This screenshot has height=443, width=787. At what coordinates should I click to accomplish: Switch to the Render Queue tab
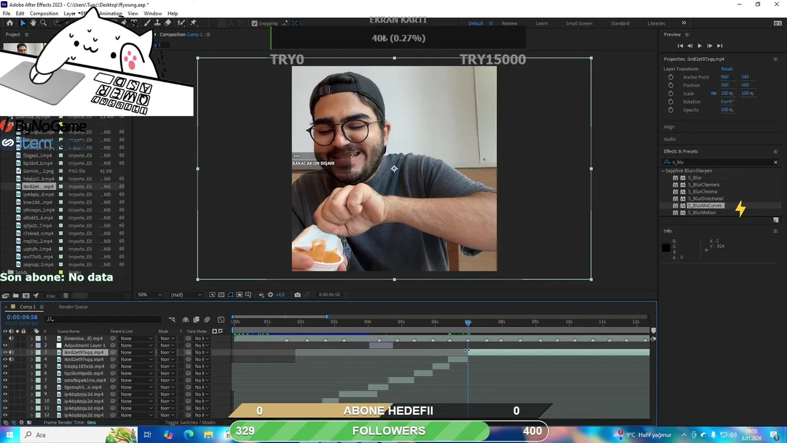coord(73,307)
